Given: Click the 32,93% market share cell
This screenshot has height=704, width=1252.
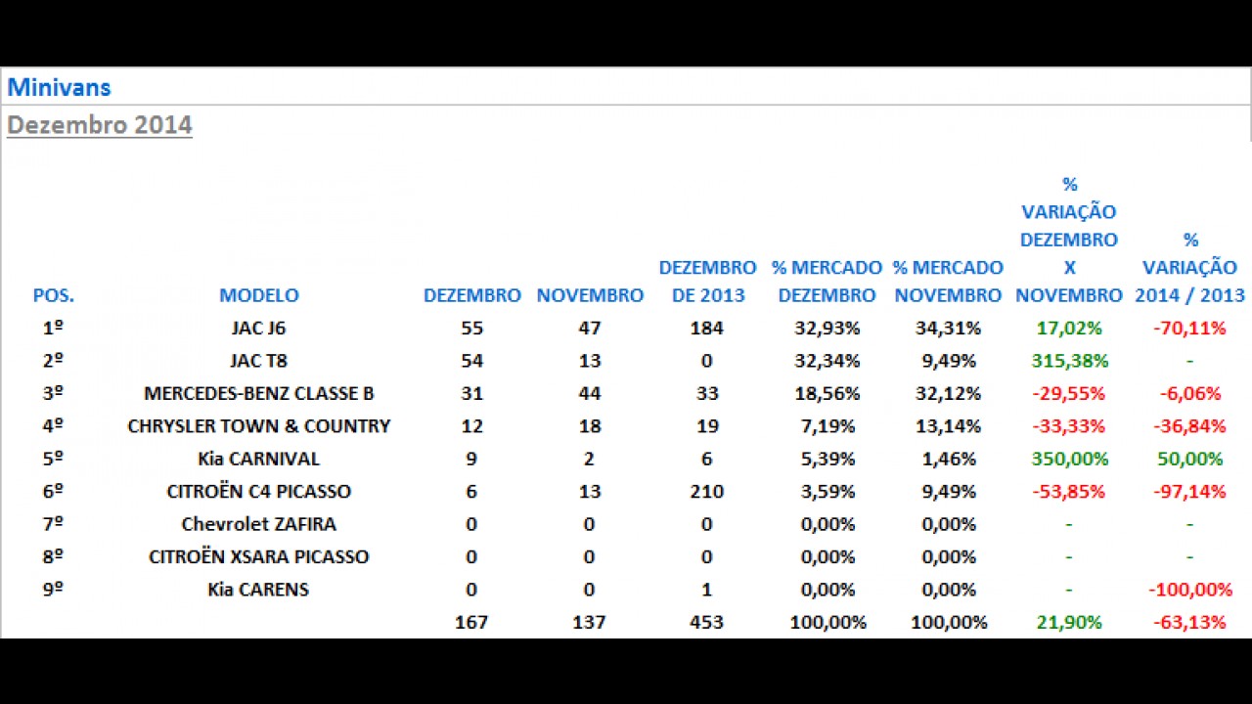Looking at the screenshot, I should tap(827, 329).
